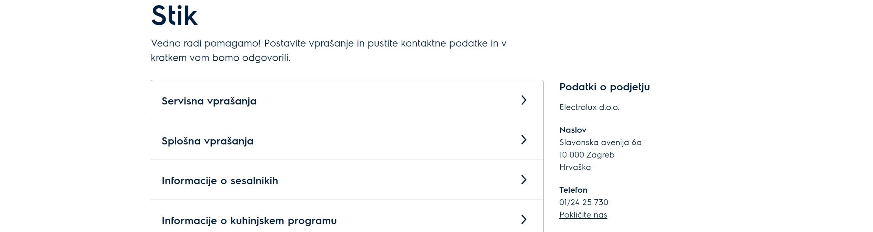
Task: Click the 10 000 Zagreb text
Action: [x=587, y=155]
